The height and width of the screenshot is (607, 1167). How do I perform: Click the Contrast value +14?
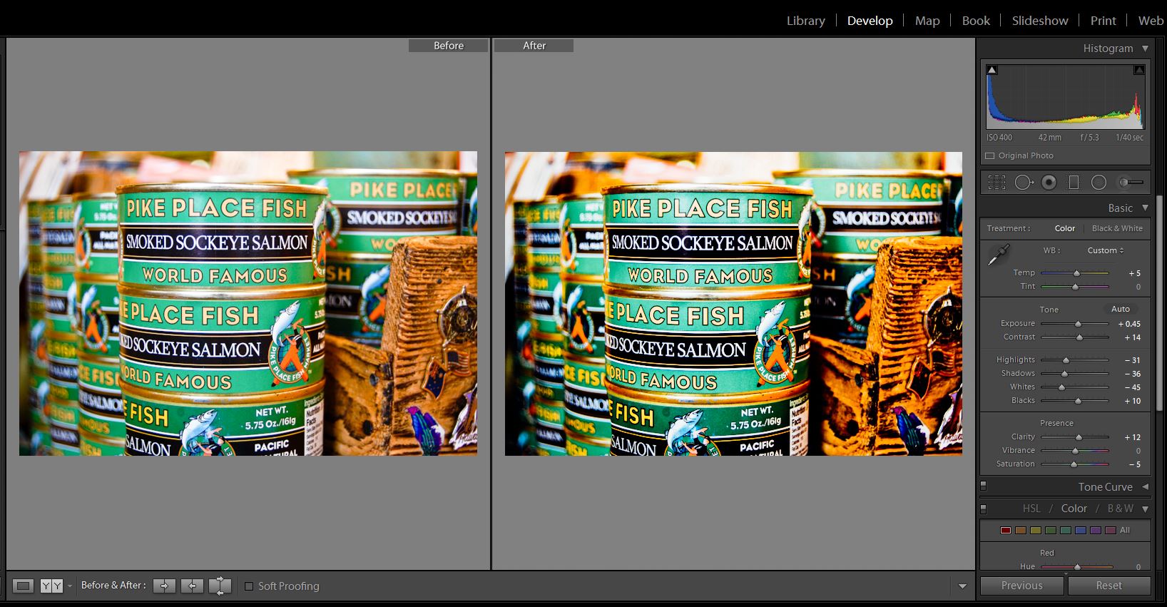point(1133,337)
